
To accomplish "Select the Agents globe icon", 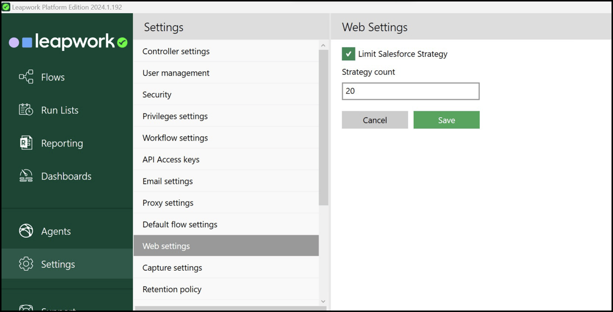I will click(x=26, y=230).
